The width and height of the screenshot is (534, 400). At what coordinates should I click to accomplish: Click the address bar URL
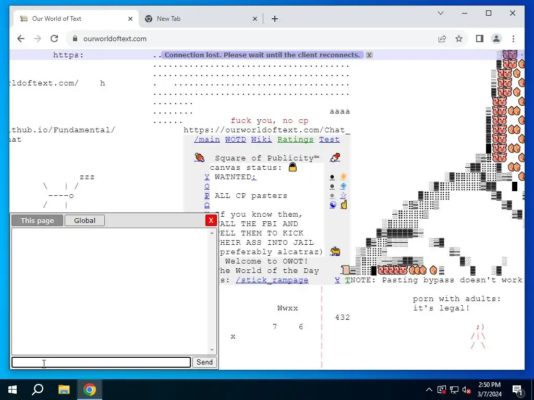click(115, 39)
